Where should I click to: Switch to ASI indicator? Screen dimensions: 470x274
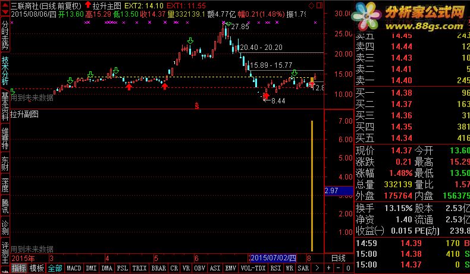point(215,268)
